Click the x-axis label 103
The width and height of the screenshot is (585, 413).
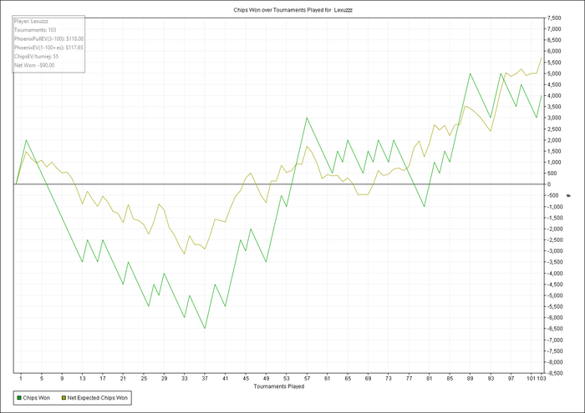542,378
